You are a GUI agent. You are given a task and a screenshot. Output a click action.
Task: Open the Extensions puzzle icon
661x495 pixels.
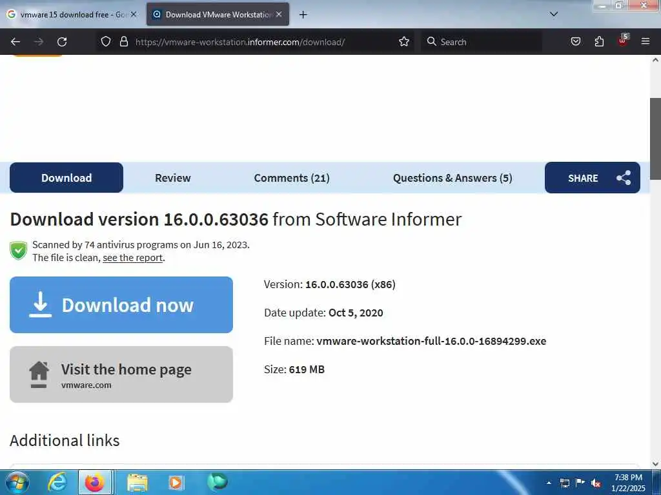[599, 41]
